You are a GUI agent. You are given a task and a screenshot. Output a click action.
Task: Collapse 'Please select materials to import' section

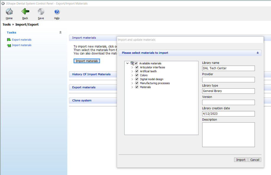(258, 53)
